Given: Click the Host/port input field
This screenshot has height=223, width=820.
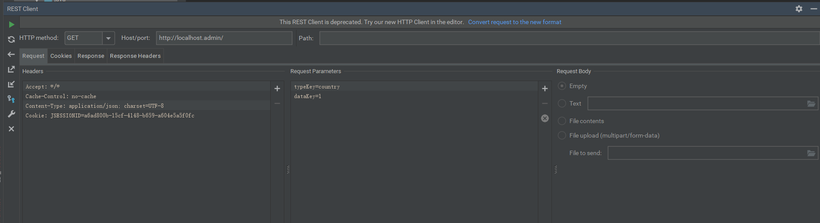Looking at the screenshot, I should tap(224, 38).
